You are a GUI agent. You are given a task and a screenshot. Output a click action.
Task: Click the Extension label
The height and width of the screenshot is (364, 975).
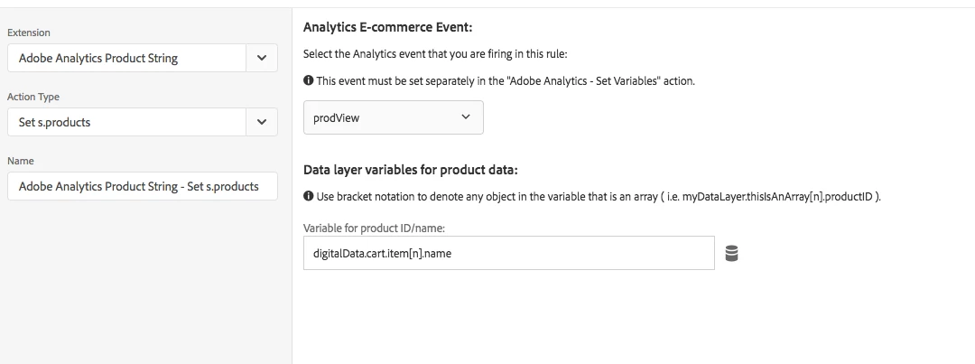(29, 33)
